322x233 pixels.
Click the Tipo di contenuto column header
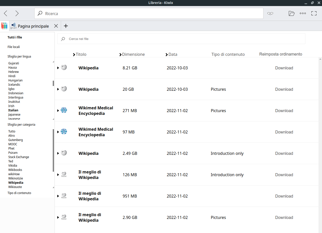pos(228,54)
